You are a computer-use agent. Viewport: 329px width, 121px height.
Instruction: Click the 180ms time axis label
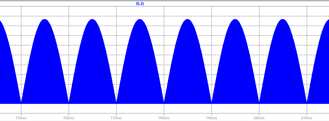click(164, 118)
